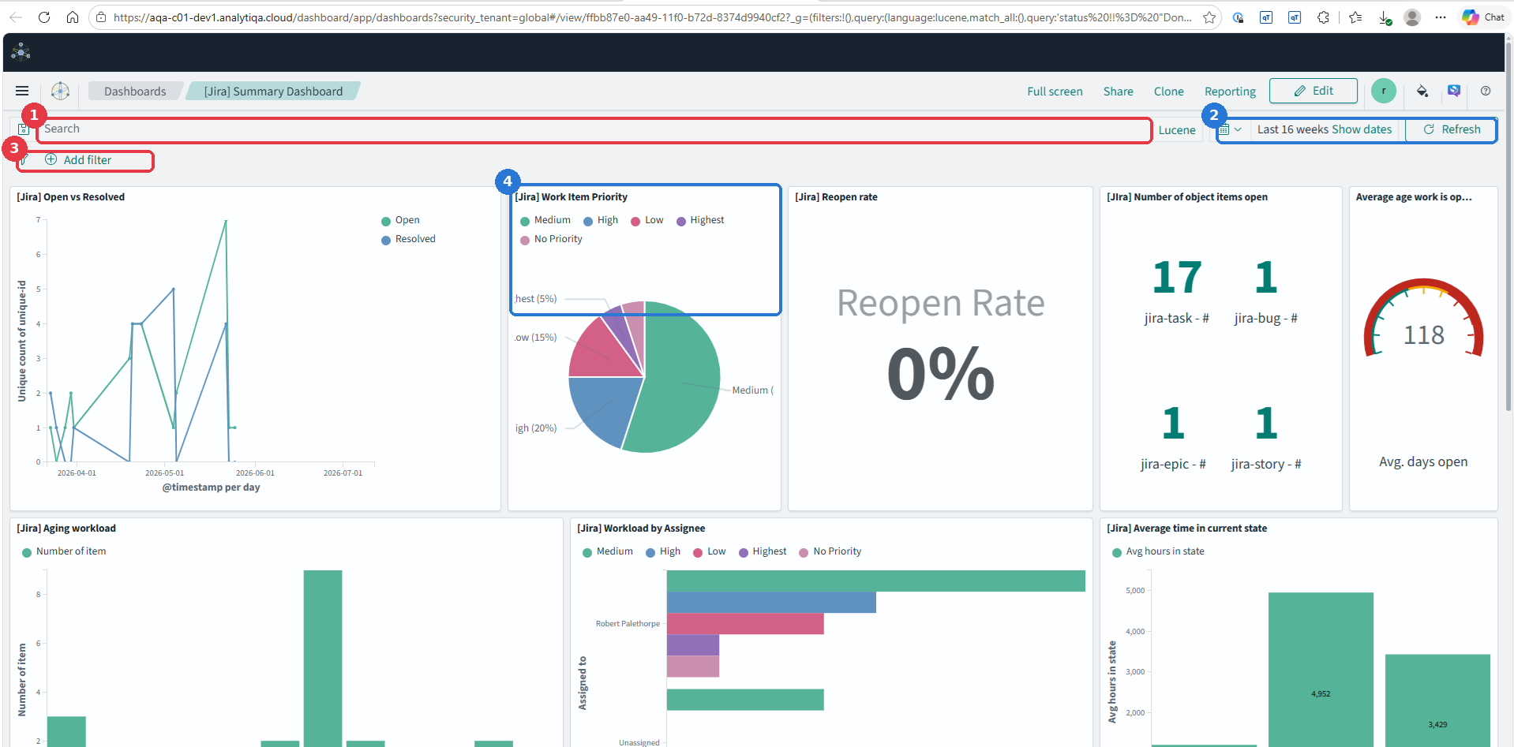Toggle the Open series in Open vs Resolved legend
The image size is (1514, 747).
[x=400, y=220]
